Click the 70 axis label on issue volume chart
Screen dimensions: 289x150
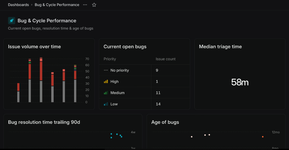87,59
